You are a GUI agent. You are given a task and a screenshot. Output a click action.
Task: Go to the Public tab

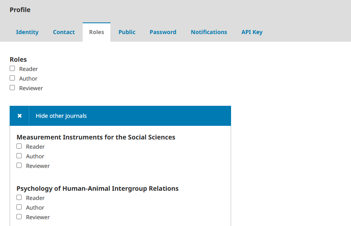[x=127, y=32]
